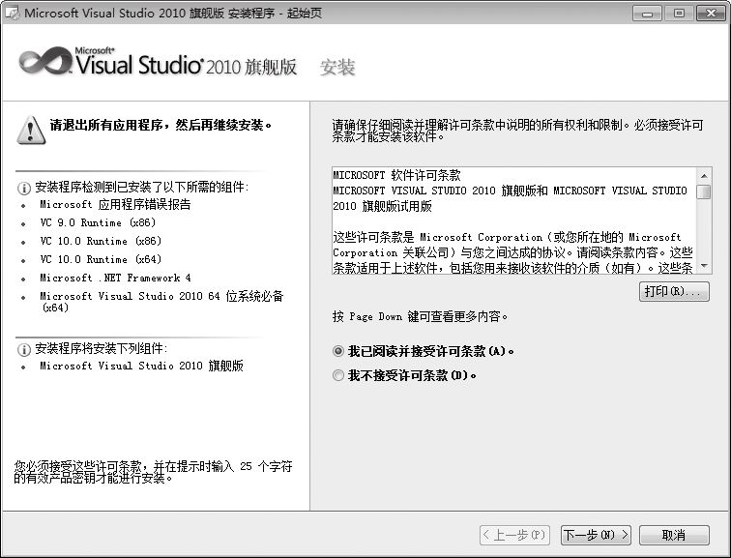Select 我已阅读并接受许可条款 radio button
Image resolution: width=731 pixels, height=558 pixels.
337,351
